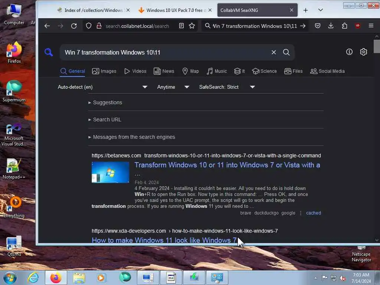Screen dimensions: 380x285
Task: Click the muted volume tray icon
Action: point(343,278)
